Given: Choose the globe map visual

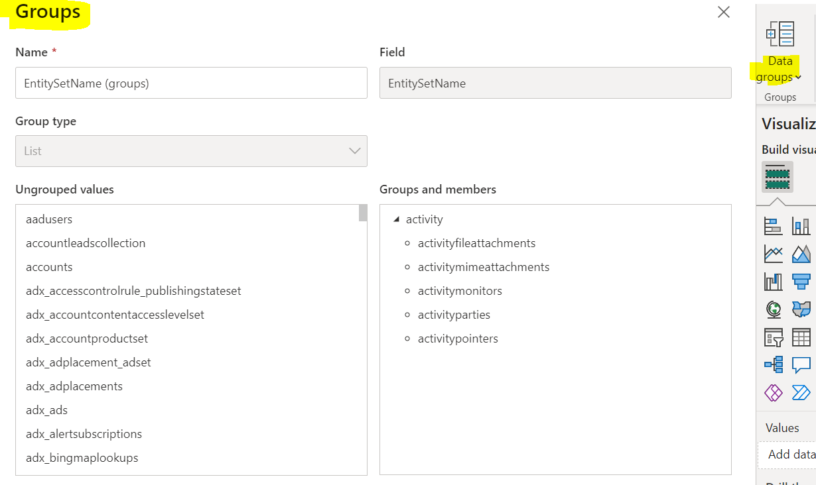Looking at the screenshot, I should pyautogui.click(x=774, y=309).
